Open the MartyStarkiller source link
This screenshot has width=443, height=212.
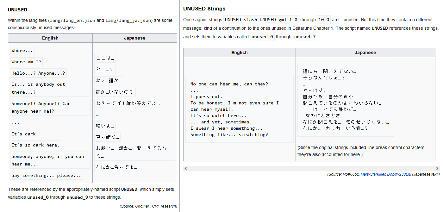[373, 174]
